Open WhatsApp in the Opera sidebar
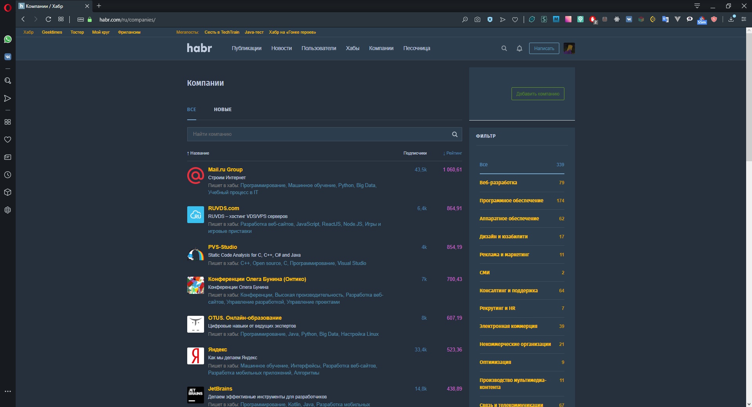Image resolution: width=752 pixels, height=407 pixels. click(7, 39)
